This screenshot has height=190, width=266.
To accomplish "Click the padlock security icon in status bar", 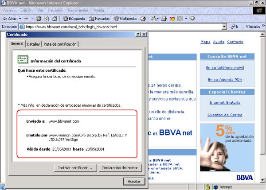I will pyautogui.click(x=207, y=187).
